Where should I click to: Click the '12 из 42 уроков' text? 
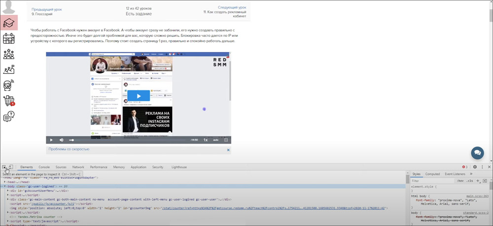coord(139,8)
